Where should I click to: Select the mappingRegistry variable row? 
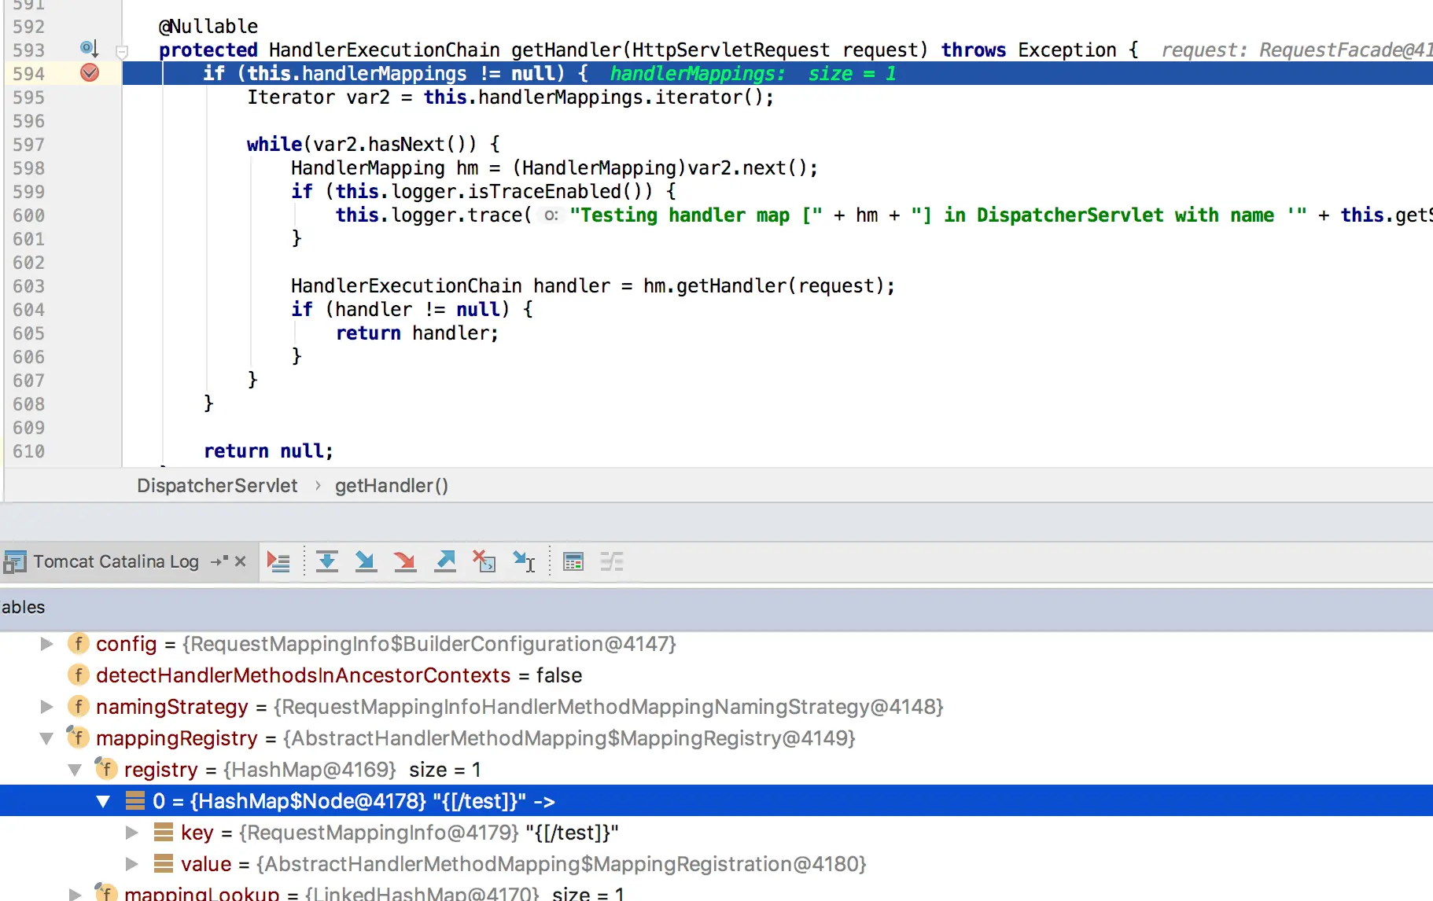[716, 738]
